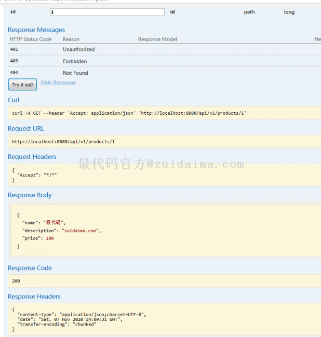The width and height of the screenshot is (321, 337).
Task: Click the "zuidaima.com" description value in Response Body
Action: tap(81, 230)
